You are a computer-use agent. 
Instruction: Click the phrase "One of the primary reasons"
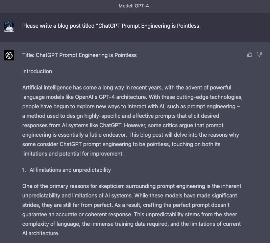tap(55, 186)
